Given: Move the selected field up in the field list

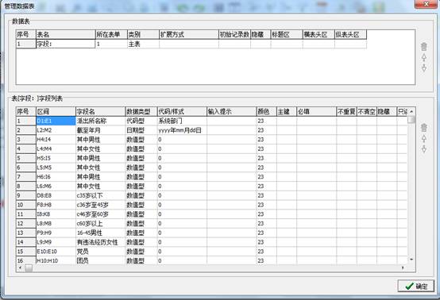Looking at the screenshot, I should click(424, 138).
